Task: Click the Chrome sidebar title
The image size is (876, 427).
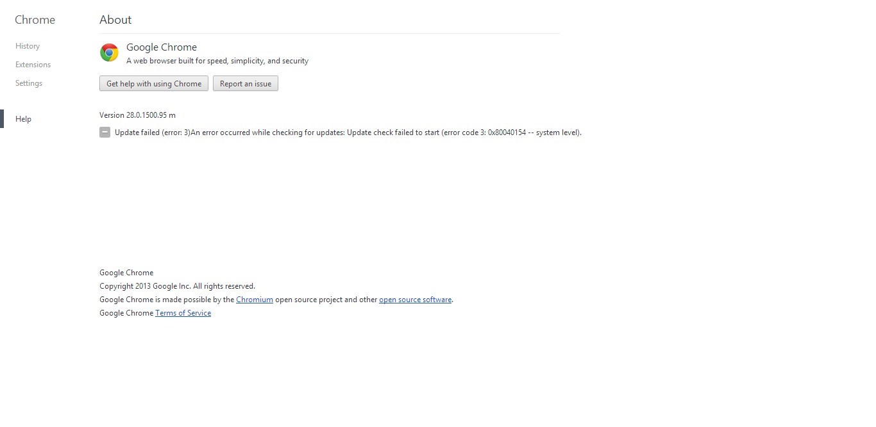Action: 35,20
